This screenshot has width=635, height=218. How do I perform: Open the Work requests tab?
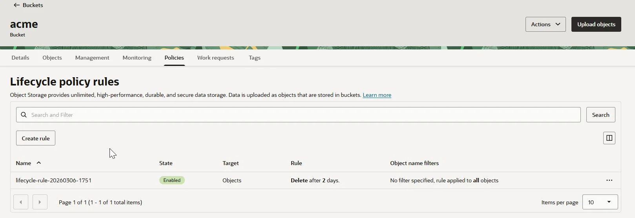pos(215,58)
